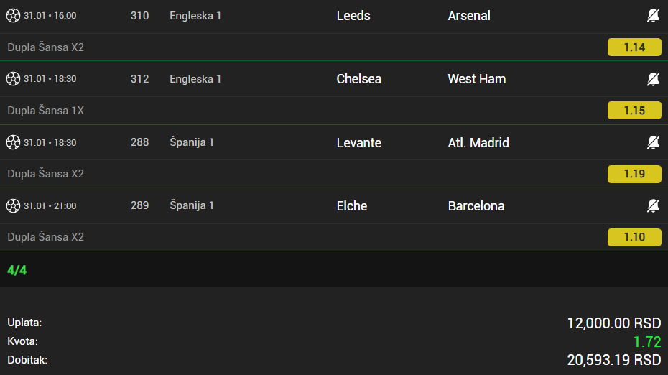
Task: Click the 1.14 odds button
Action: click(634, 47)
